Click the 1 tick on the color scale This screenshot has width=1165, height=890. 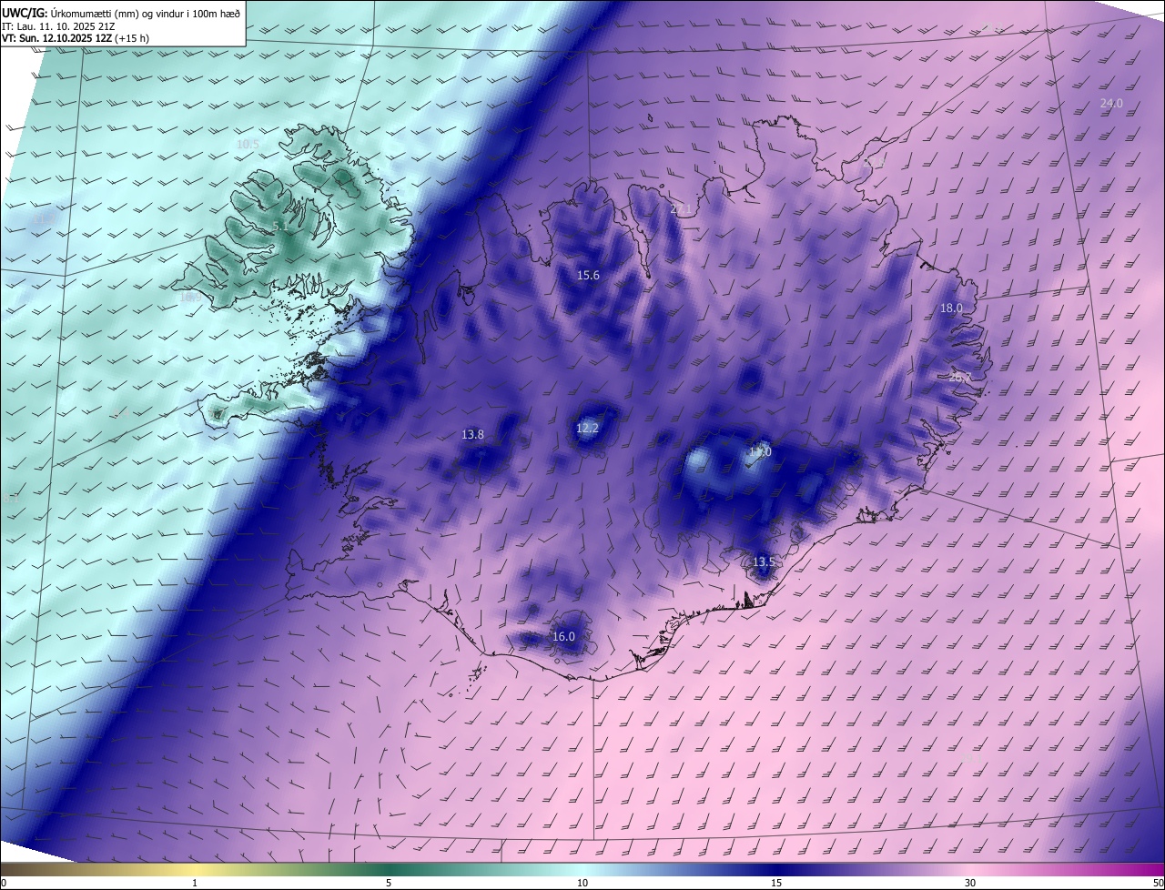[x=195, y=883]
